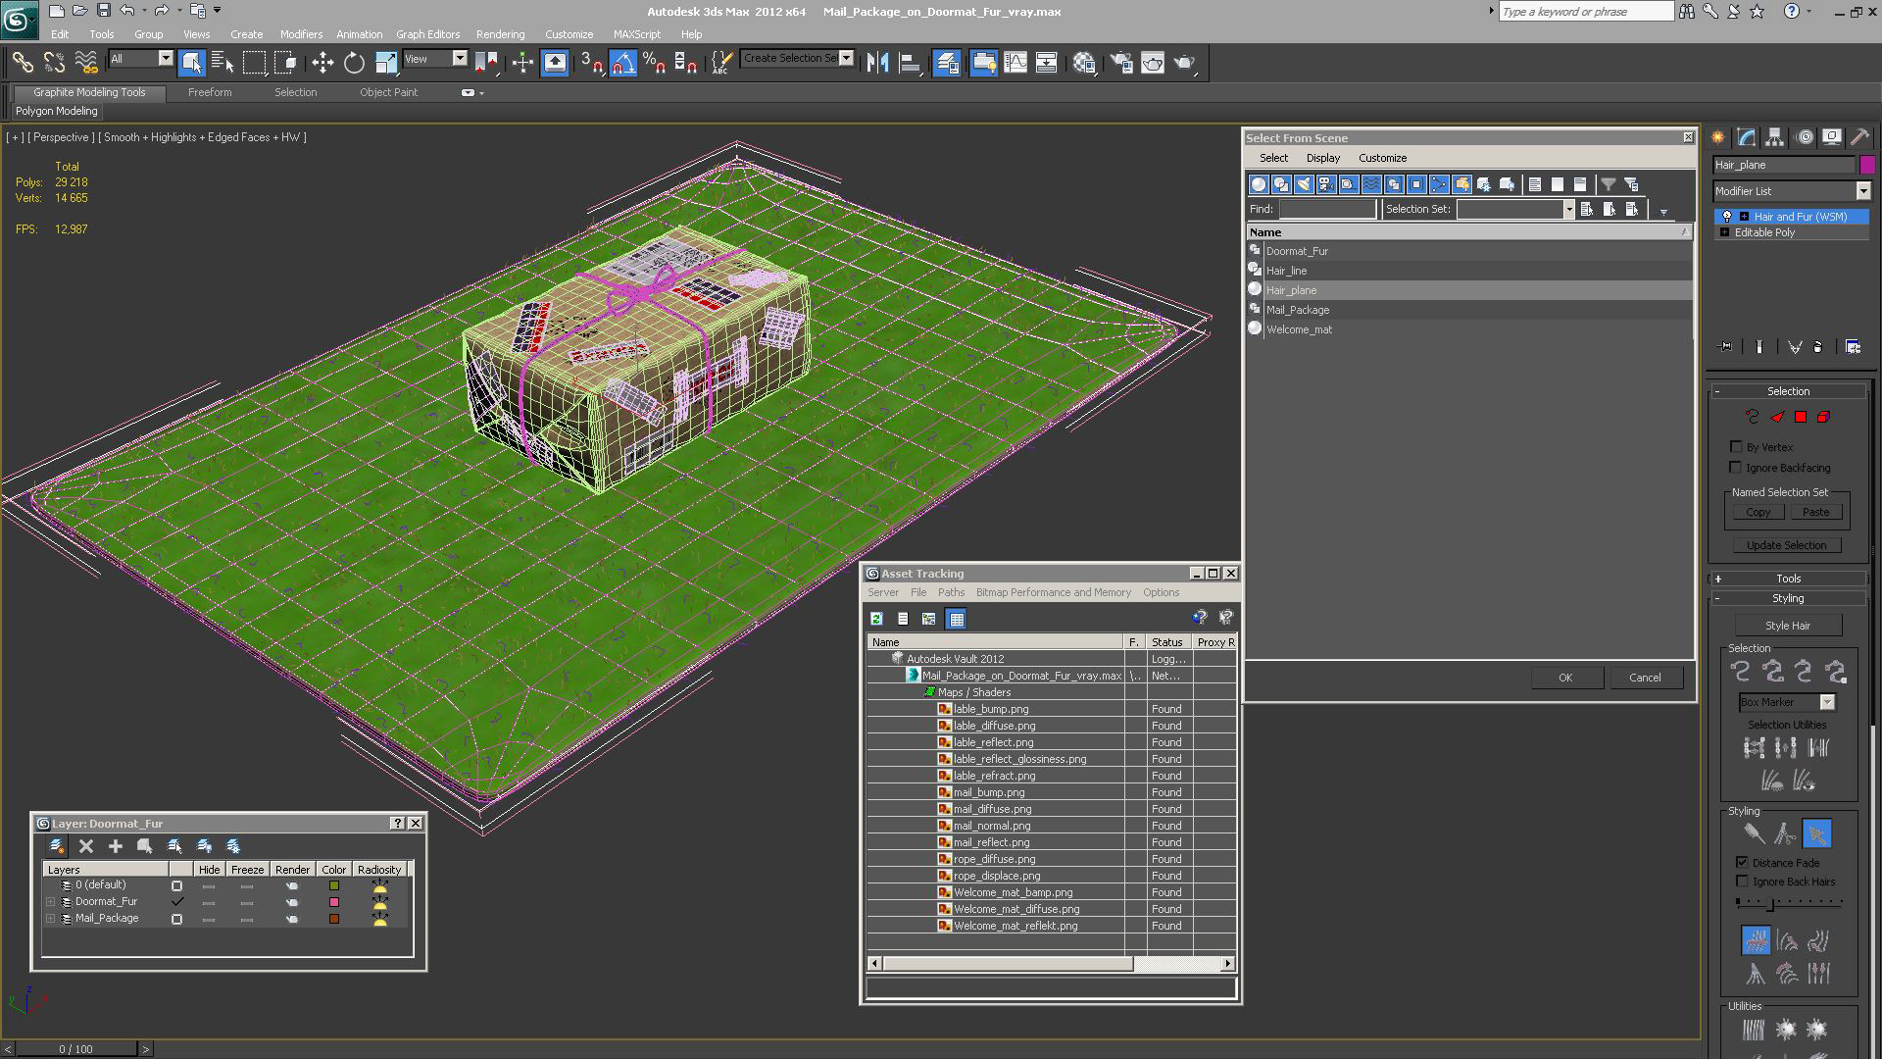Click Delete layer X icon in Layer dialog
The image size is (1882, 1059).
pyautogui.click(x=86, y=846)
